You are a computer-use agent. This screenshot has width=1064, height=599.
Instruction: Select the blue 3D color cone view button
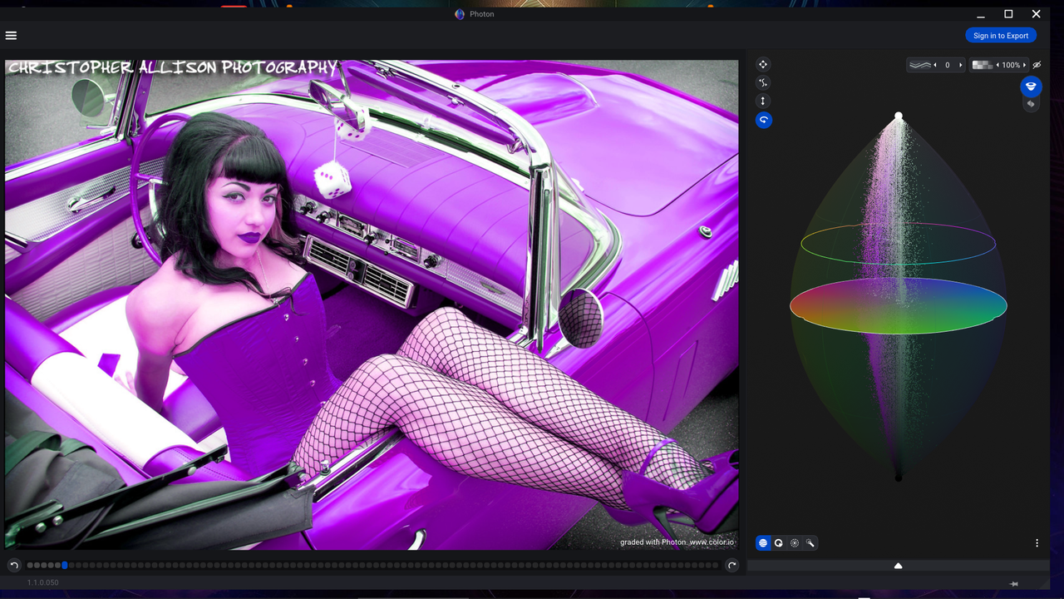1031,87
